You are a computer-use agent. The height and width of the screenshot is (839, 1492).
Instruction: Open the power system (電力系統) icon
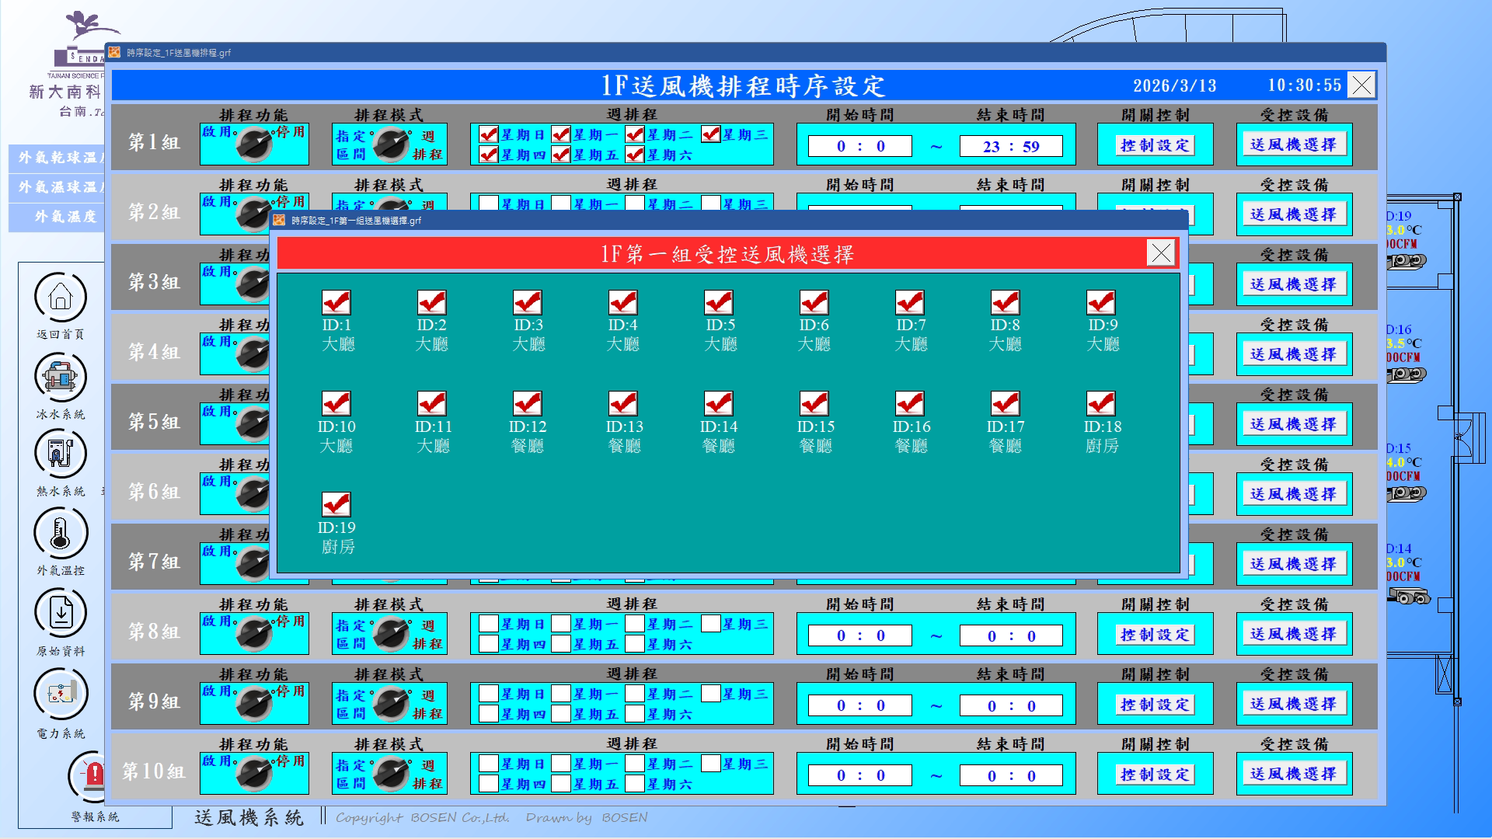point(61,693)
